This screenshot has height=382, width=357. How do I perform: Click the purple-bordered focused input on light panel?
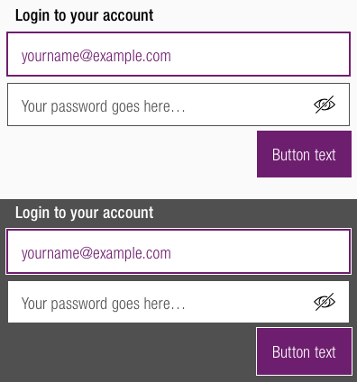tap(178, 54)
